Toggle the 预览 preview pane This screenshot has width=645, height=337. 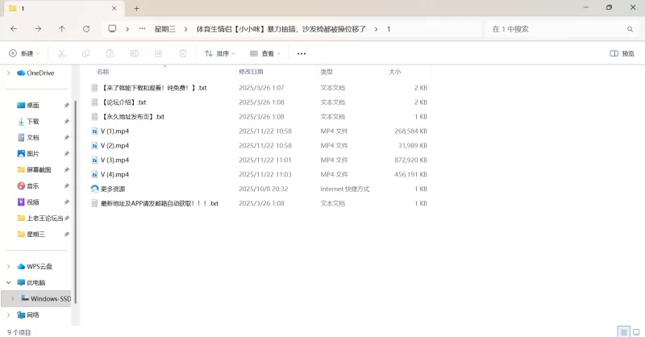pos(622,54)
